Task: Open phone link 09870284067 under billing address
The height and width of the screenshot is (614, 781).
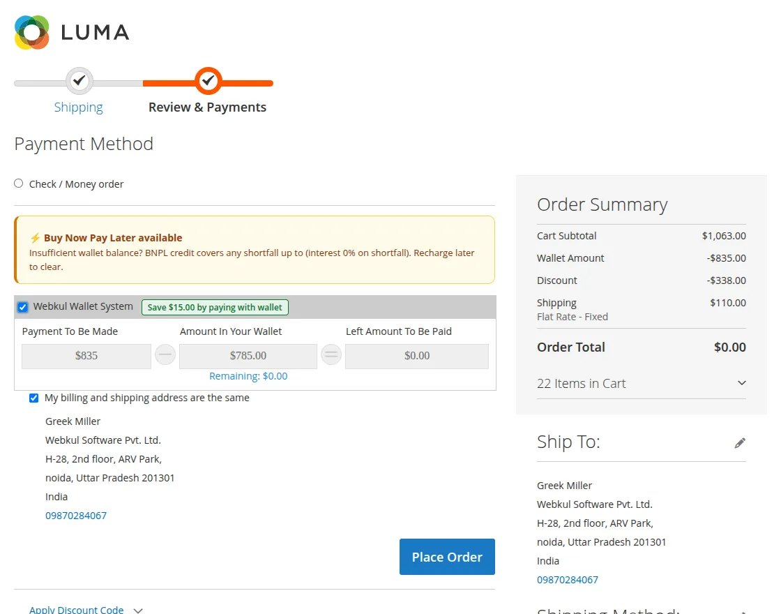Action: coord(76,516)
